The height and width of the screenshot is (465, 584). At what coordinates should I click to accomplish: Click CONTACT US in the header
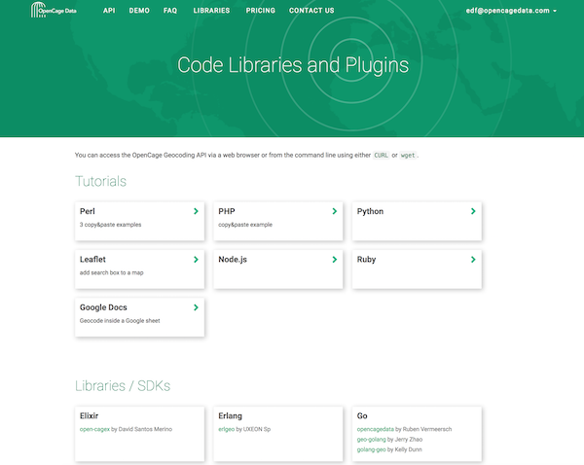point(311,11)
